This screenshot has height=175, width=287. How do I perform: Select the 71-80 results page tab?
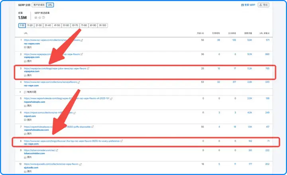point(84,26)
